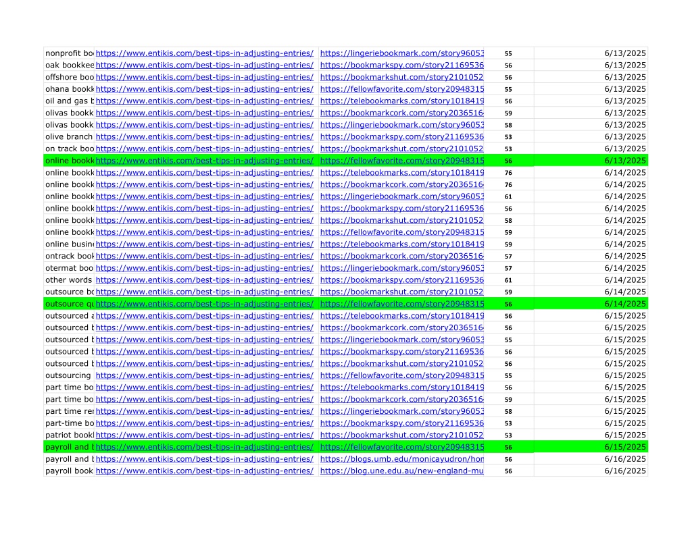Viewport: 692px width, 534px height.
Task: Select the "part time rer" cell
Action: (x=70, y=411)
